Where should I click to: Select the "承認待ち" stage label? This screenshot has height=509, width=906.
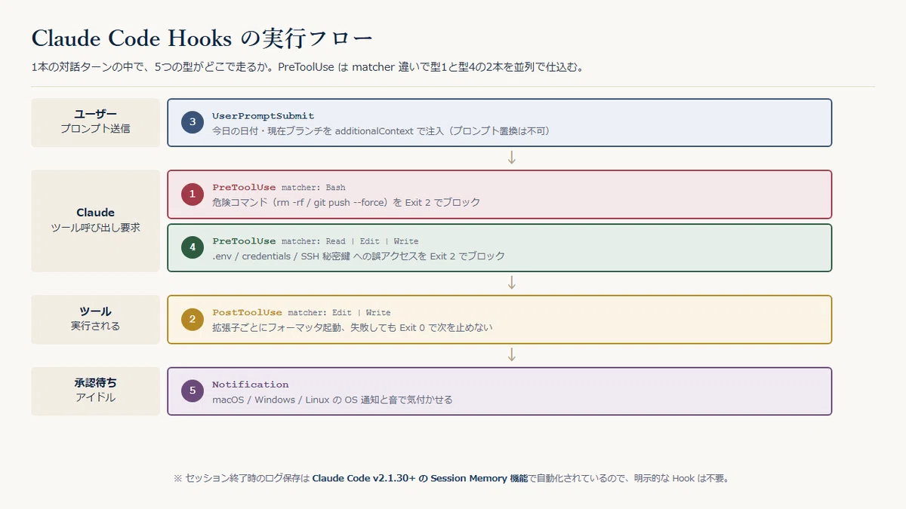(96, 383)
